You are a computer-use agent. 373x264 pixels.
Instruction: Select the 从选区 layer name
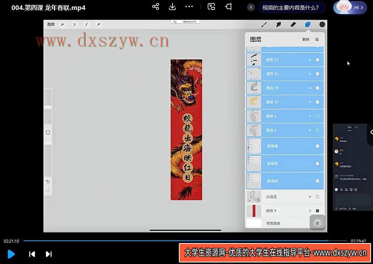272,197
